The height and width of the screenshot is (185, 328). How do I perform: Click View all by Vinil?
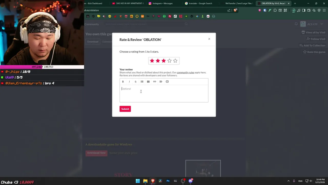313,33
